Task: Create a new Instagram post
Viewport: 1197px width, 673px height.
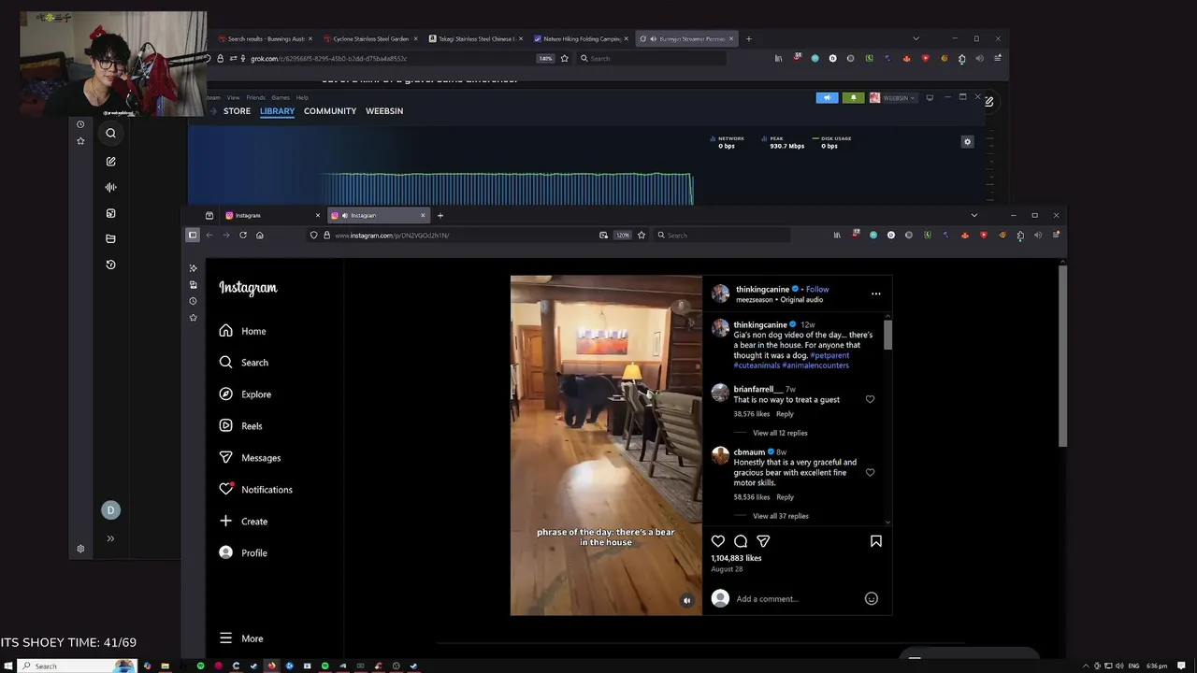Action: tap(243, 522)
